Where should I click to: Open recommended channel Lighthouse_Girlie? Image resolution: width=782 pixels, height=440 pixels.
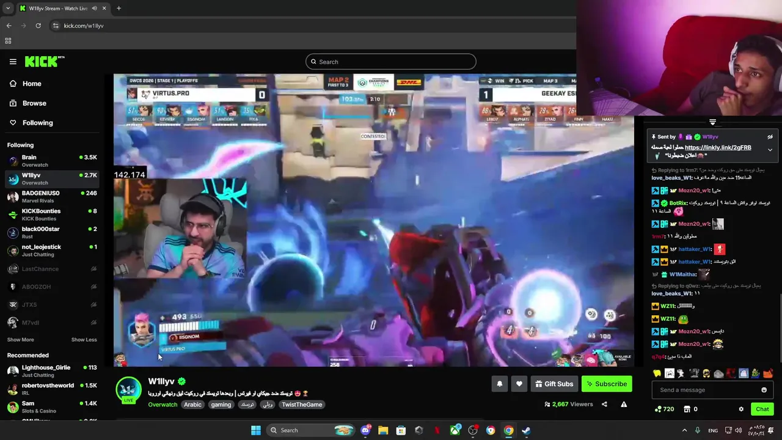[x=52, y=371]
